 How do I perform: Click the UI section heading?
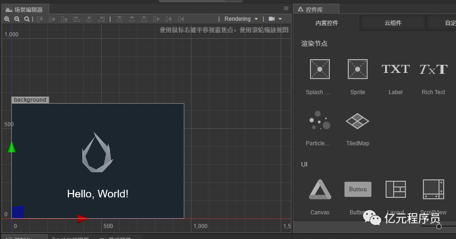pos(304,165)
